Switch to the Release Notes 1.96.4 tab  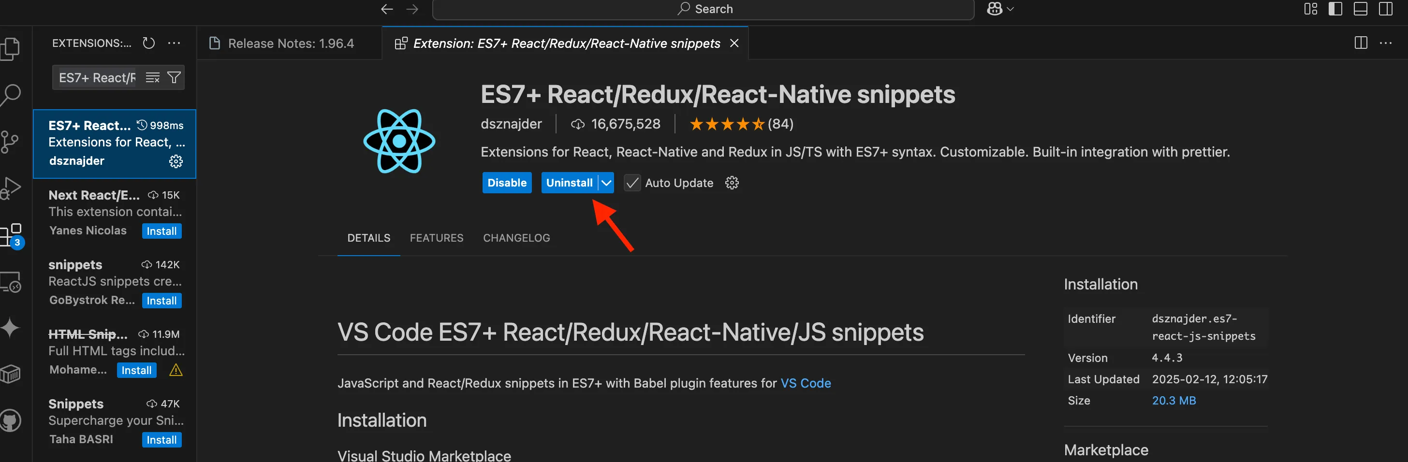tap(291, 43)
